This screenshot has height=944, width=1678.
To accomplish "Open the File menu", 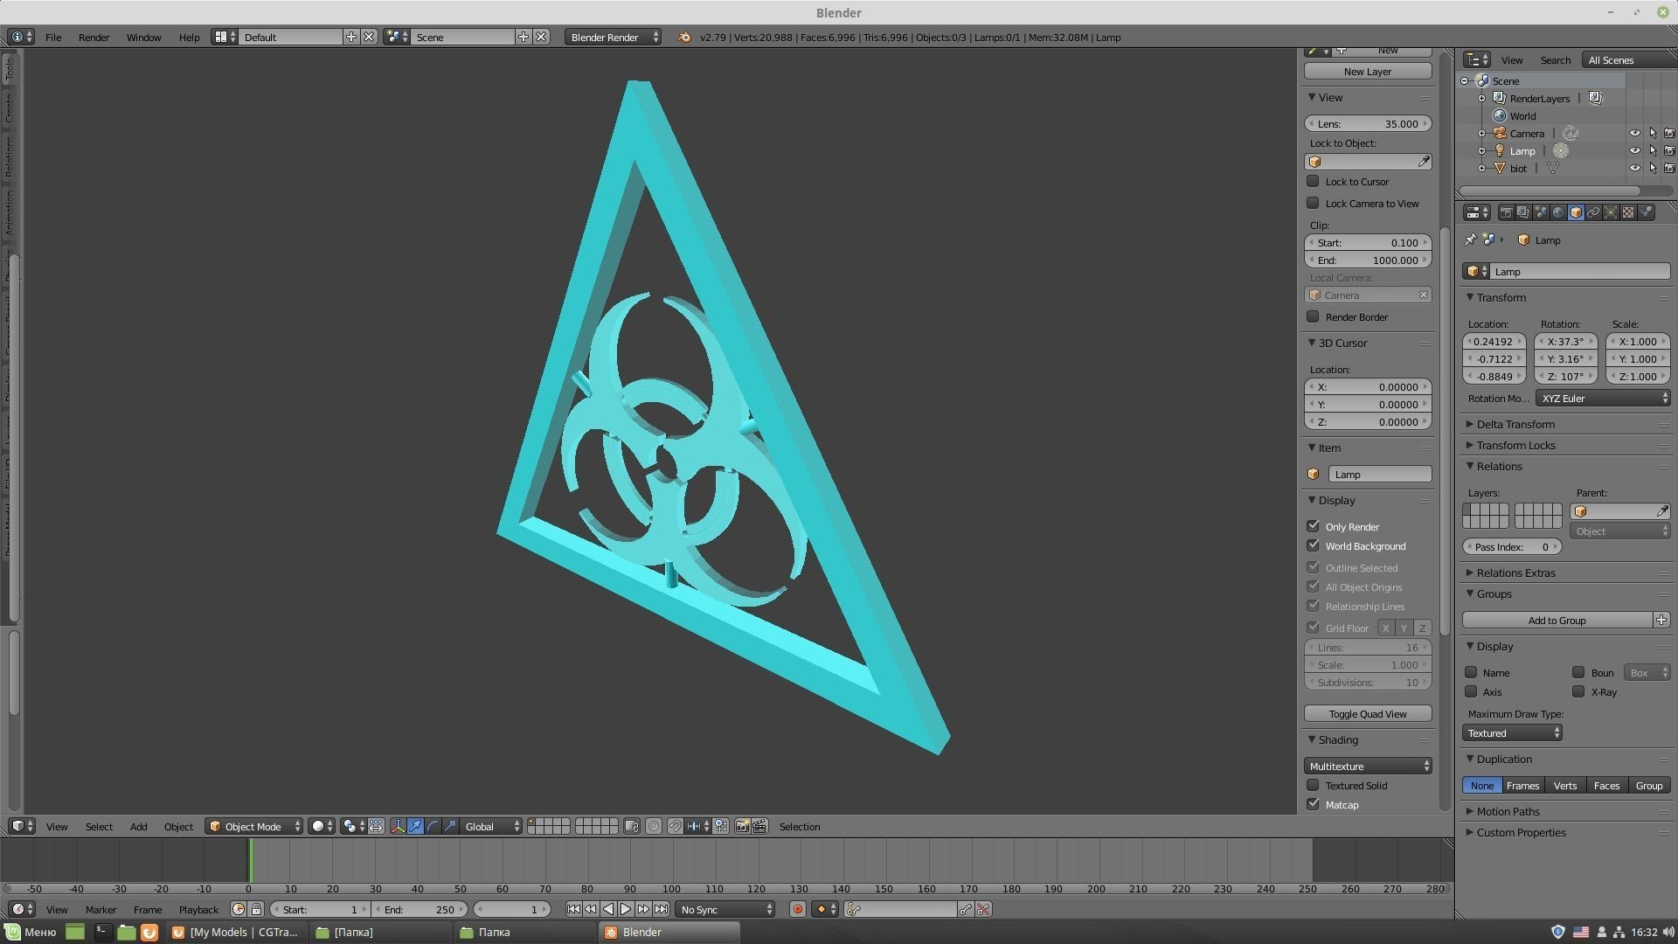I will pyautogui.click(x=53, y=38).
